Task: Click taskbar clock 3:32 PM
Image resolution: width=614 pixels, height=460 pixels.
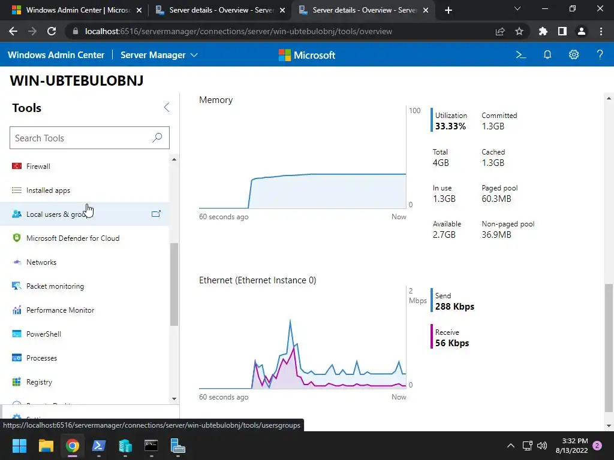Action: [572, 446]
